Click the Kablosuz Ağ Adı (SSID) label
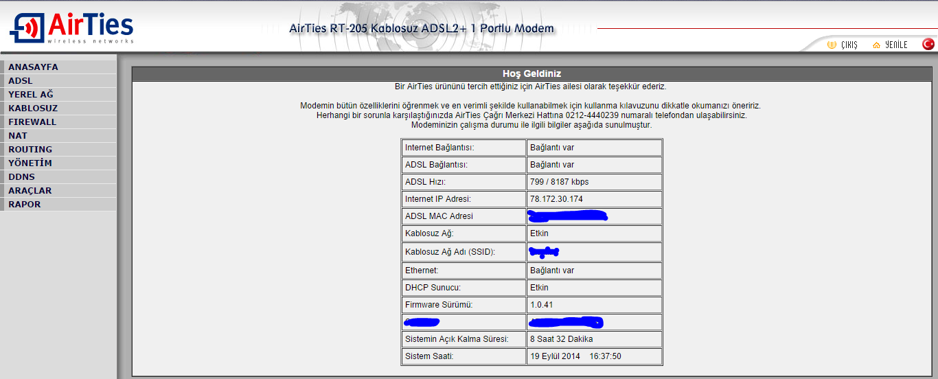The width and height of the screenshot is (938, 379). coord(450,252)
